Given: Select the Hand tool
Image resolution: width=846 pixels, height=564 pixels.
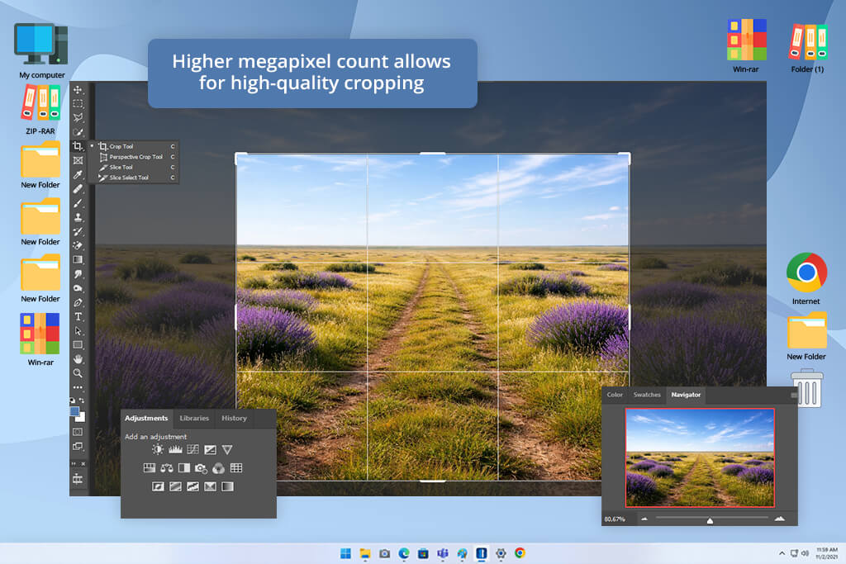Looking at the screenshot, I should [78, 359].
